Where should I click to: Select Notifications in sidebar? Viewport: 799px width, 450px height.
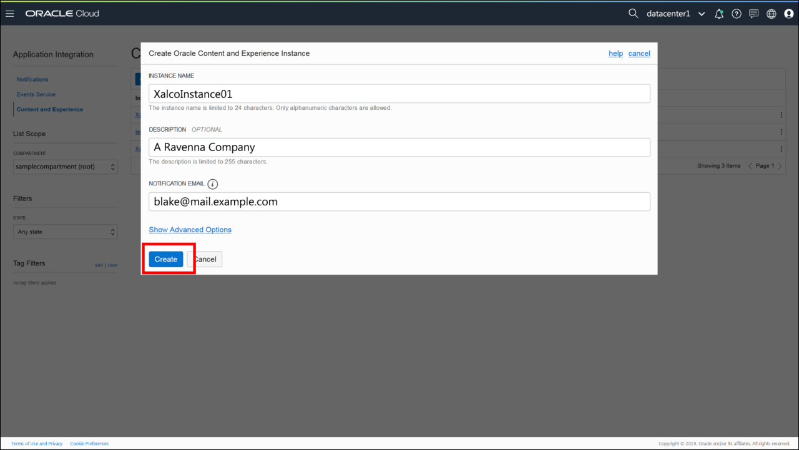click(x=32, y=79)
